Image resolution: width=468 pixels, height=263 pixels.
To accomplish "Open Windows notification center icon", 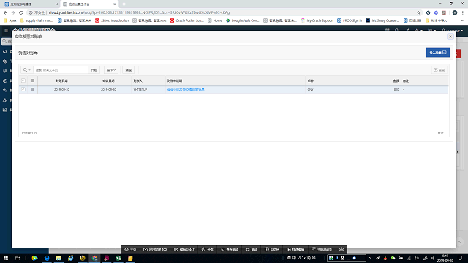I will pos(460,258).
